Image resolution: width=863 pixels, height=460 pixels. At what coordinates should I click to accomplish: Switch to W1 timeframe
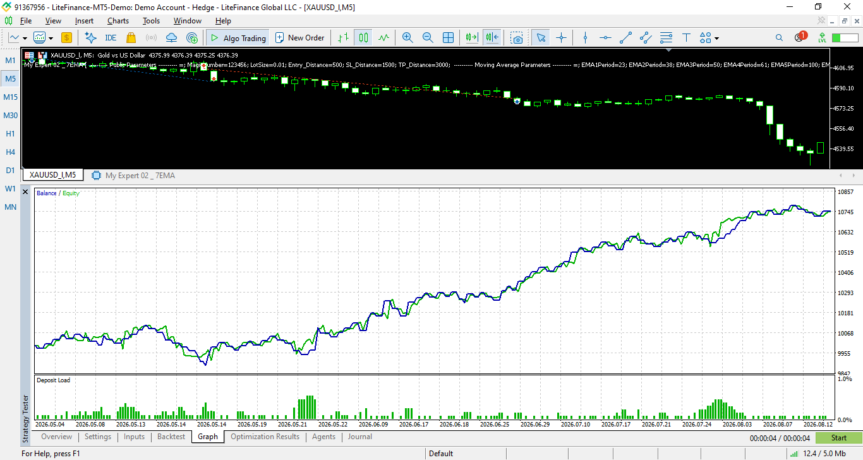point(11,189)
